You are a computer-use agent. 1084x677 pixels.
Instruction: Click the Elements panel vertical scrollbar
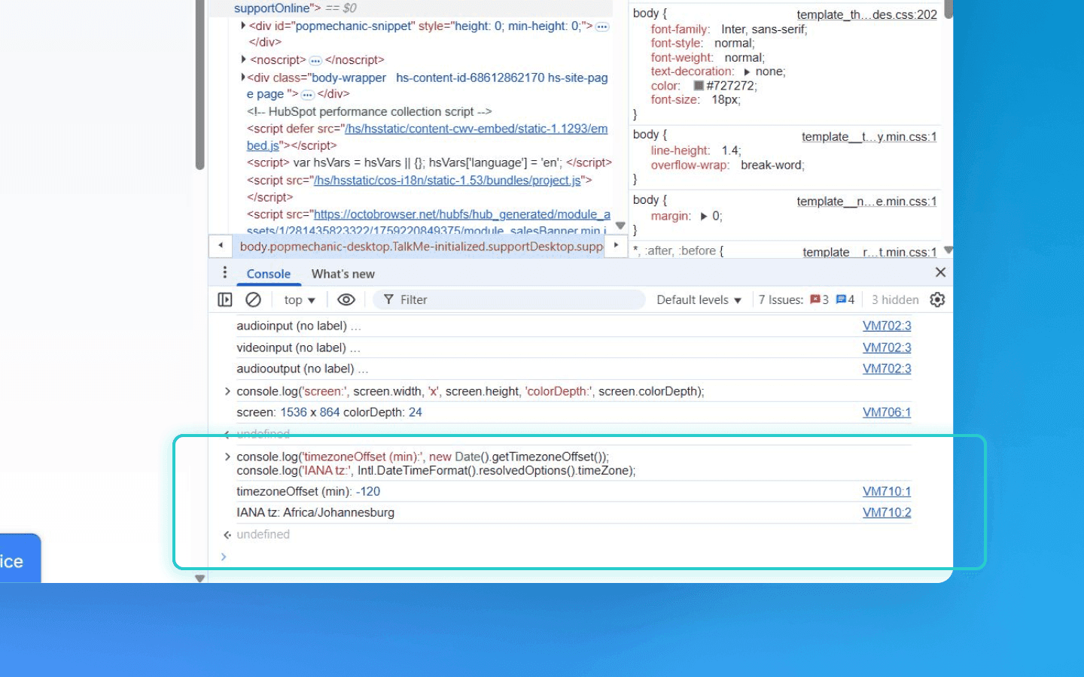pyautogui.click(x=199, y=84)
